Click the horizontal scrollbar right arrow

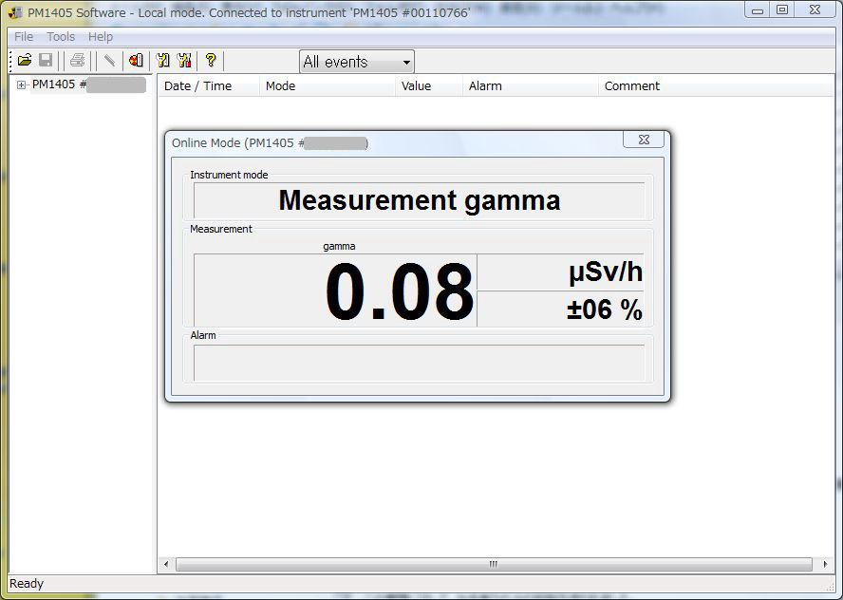pos(825,564)
